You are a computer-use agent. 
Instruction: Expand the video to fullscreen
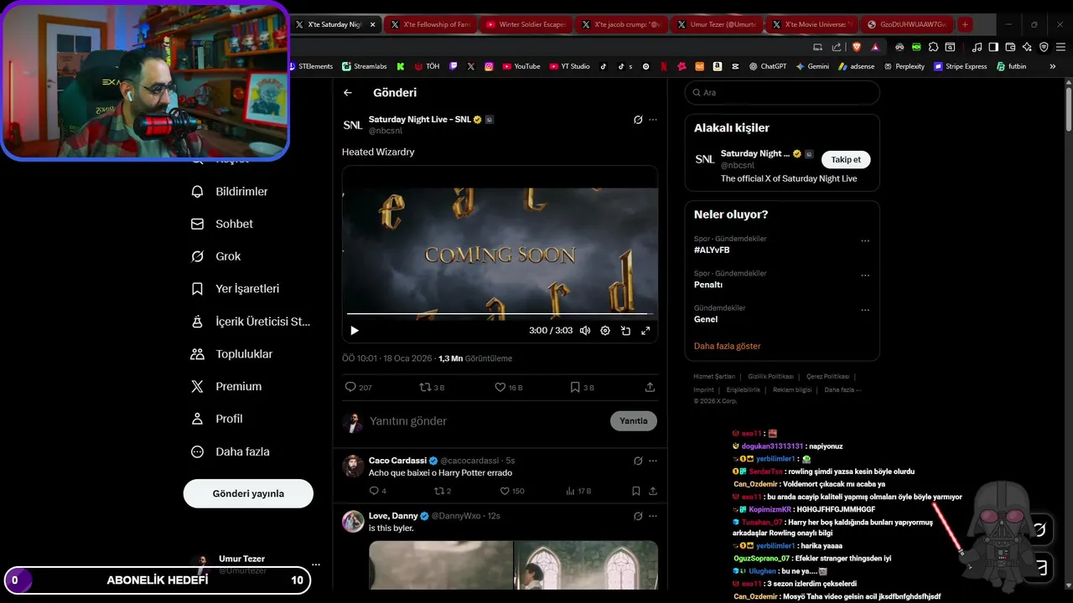[645, 331]
